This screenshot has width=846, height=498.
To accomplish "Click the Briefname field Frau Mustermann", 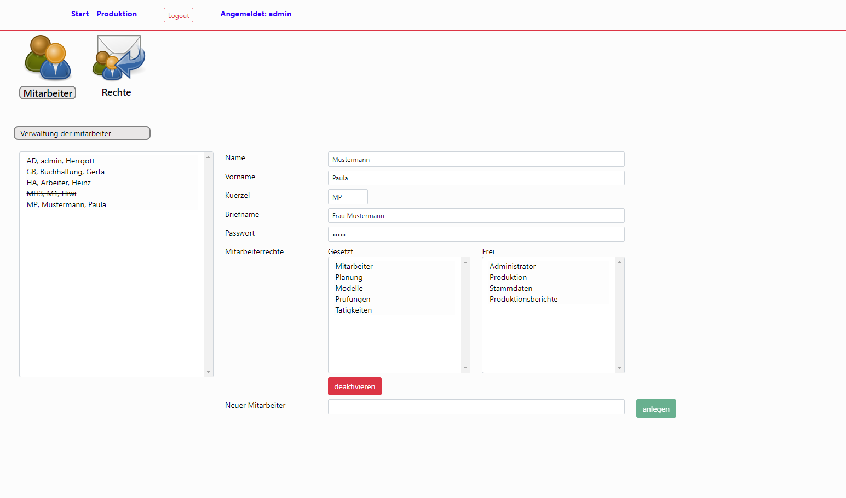I will (x=476, y=216).
